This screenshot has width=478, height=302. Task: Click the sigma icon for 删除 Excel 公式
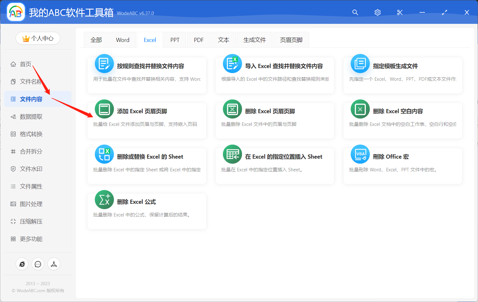pos(104,200)
